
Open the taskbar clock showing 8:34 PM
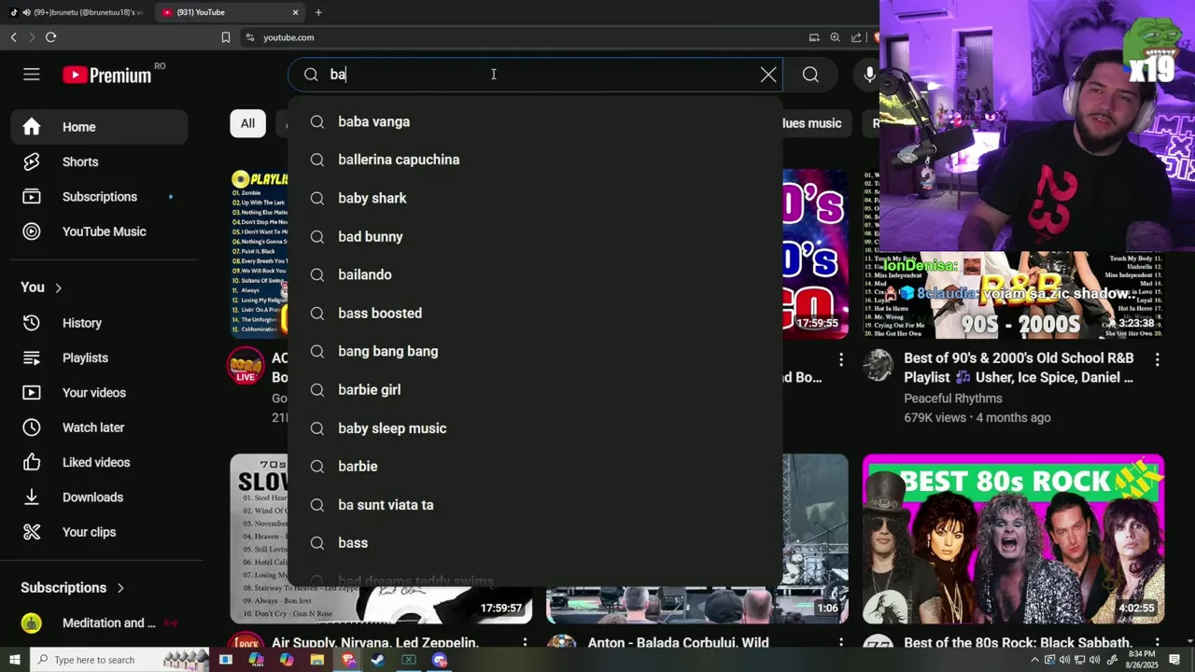coord(1142,660)
